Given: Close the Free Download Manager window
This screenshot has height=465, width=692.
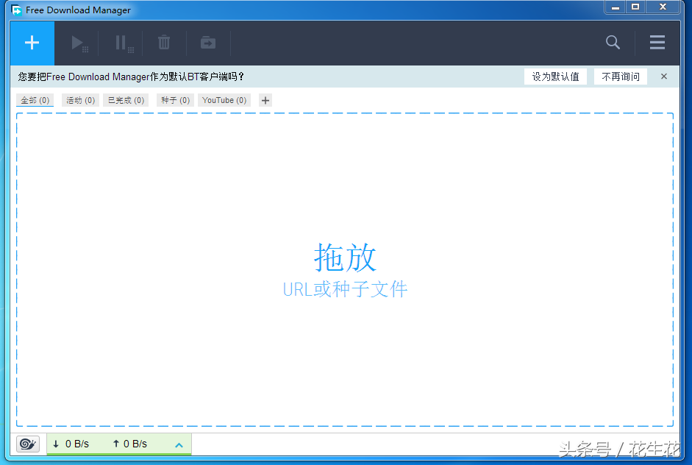Looking at the screenshot, I should 663,7.
